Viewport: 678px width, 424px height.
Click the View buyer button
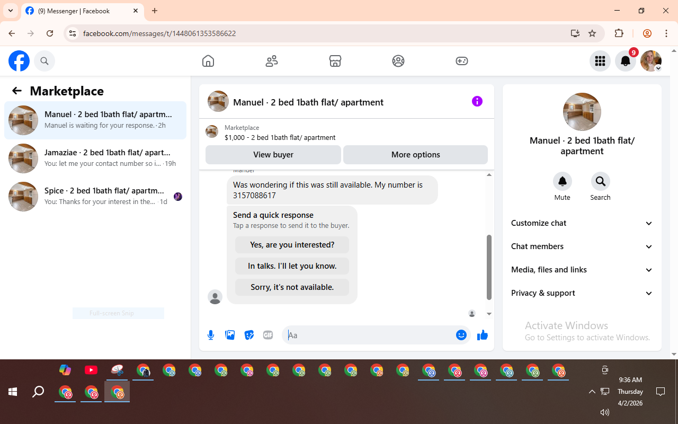(x=273, y=155)
